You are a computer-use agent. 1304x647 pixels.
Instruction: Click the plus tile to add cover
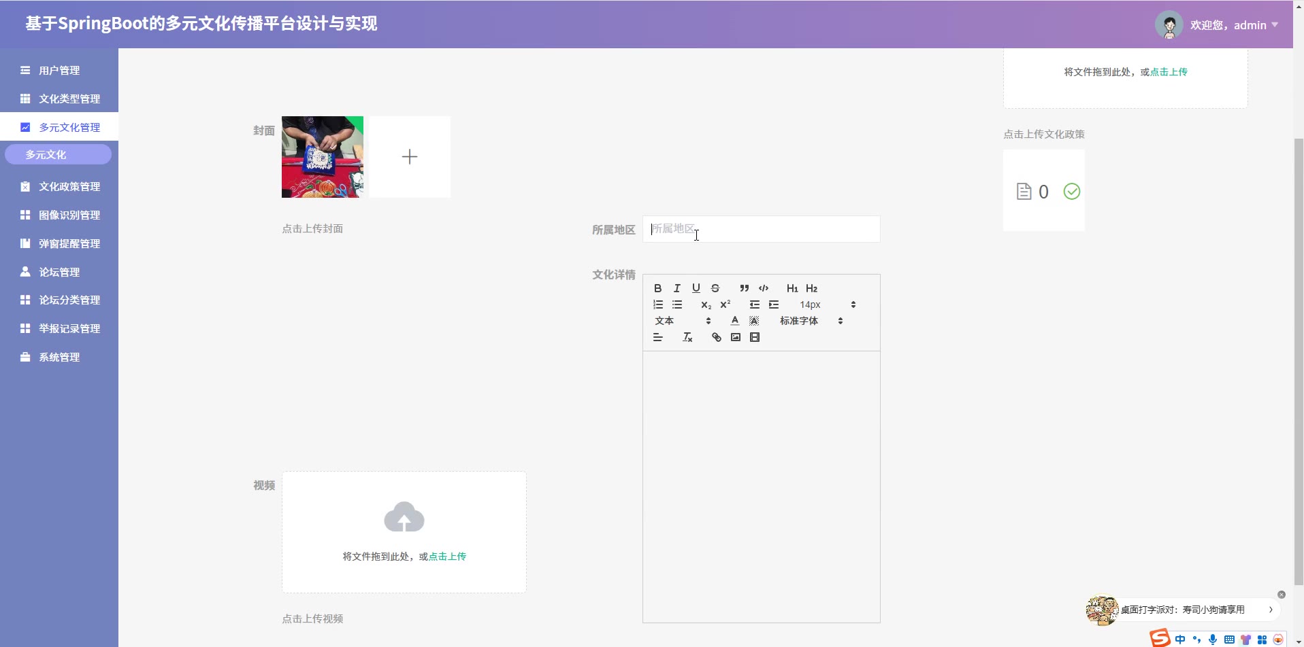point(410,157)
